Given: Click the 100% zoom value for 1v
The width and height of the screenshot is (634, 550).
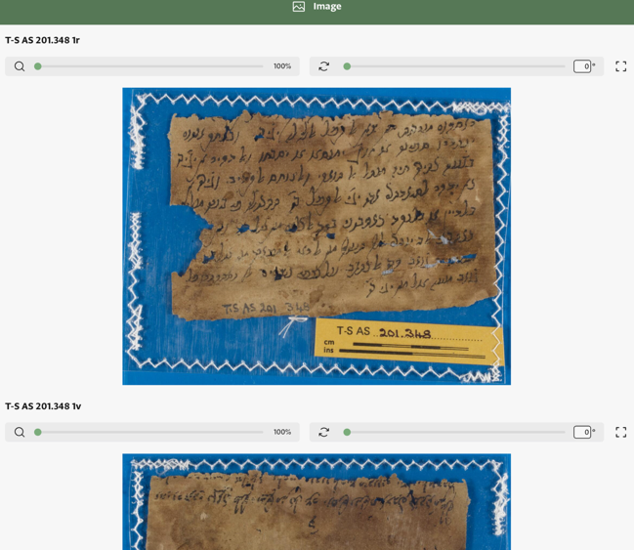Looking at the screenshot, I should click(282, 433).
